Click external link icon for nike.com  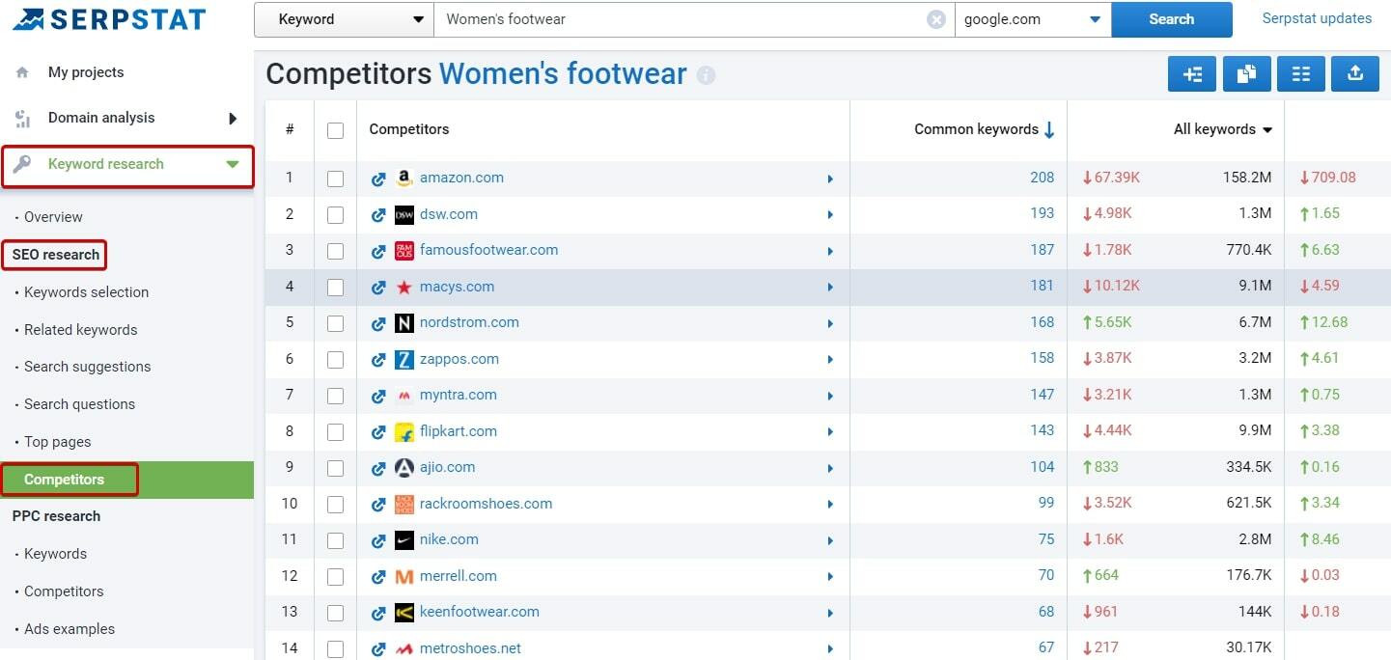click(378, 540)
